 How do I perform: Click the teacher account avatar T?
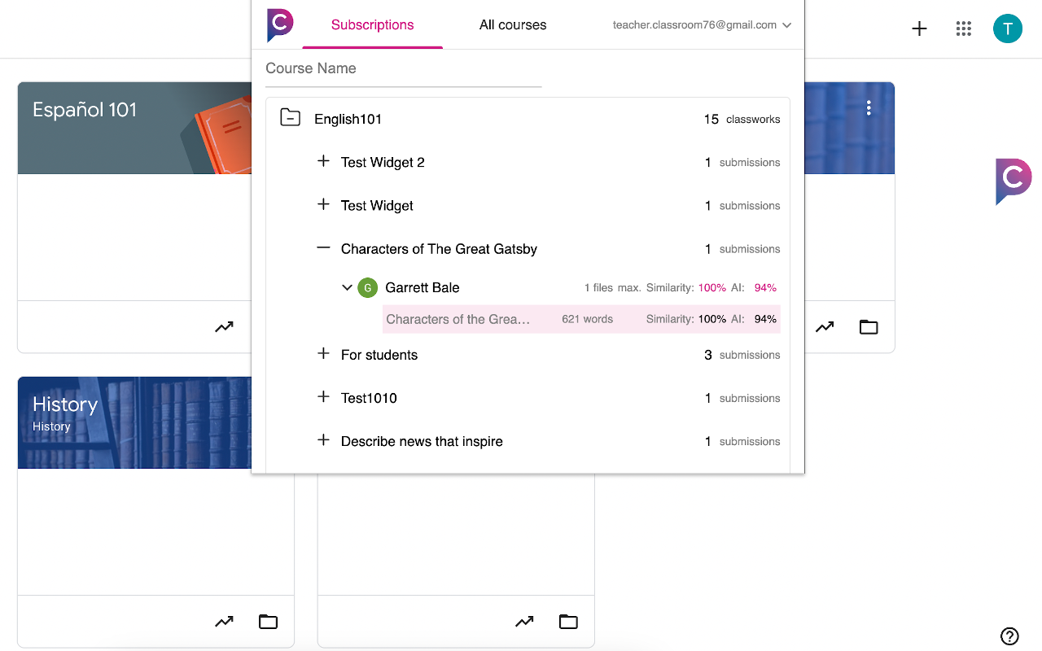pyautogui.click(x=1008, y=28)
